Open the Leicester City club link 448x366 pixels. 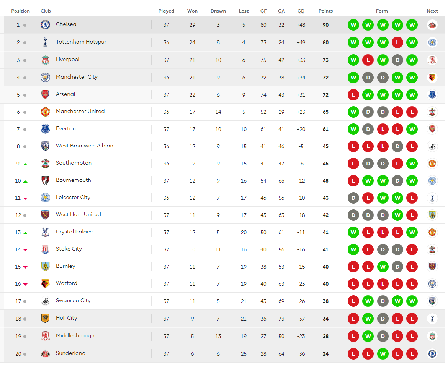(x=73, y=198)
